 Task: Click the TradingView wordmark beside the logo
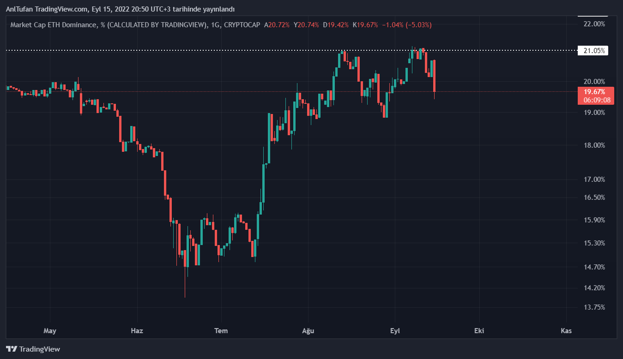[40, 349]
